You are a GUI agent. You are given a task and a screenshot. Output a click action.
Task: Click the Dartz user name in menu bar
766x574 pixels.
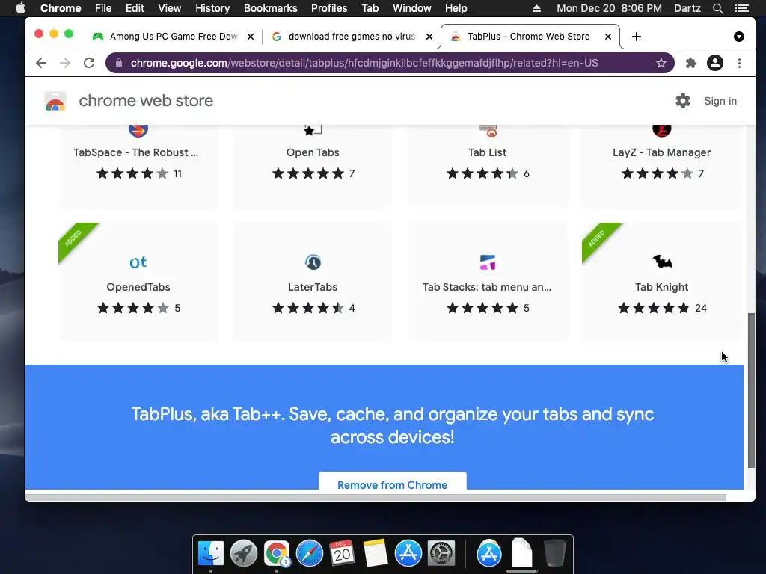(687, 8)
